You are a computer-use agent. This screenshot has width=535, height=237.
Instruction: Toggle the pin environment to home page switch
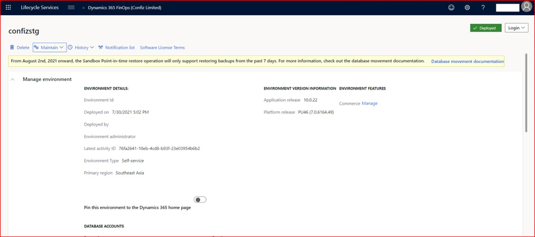200,200
